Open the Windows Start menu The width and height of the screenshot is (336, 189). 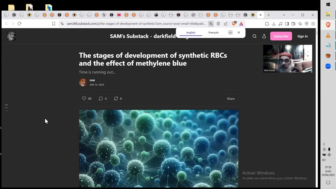(328, 4)
